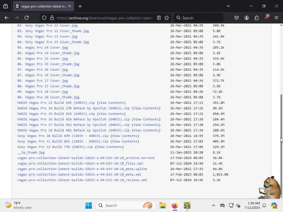The height and width of the screenshot is (212, 283).
Task: View Contents of MAGIX Vegas Pro 15 zip
Action: coord(111,114)
